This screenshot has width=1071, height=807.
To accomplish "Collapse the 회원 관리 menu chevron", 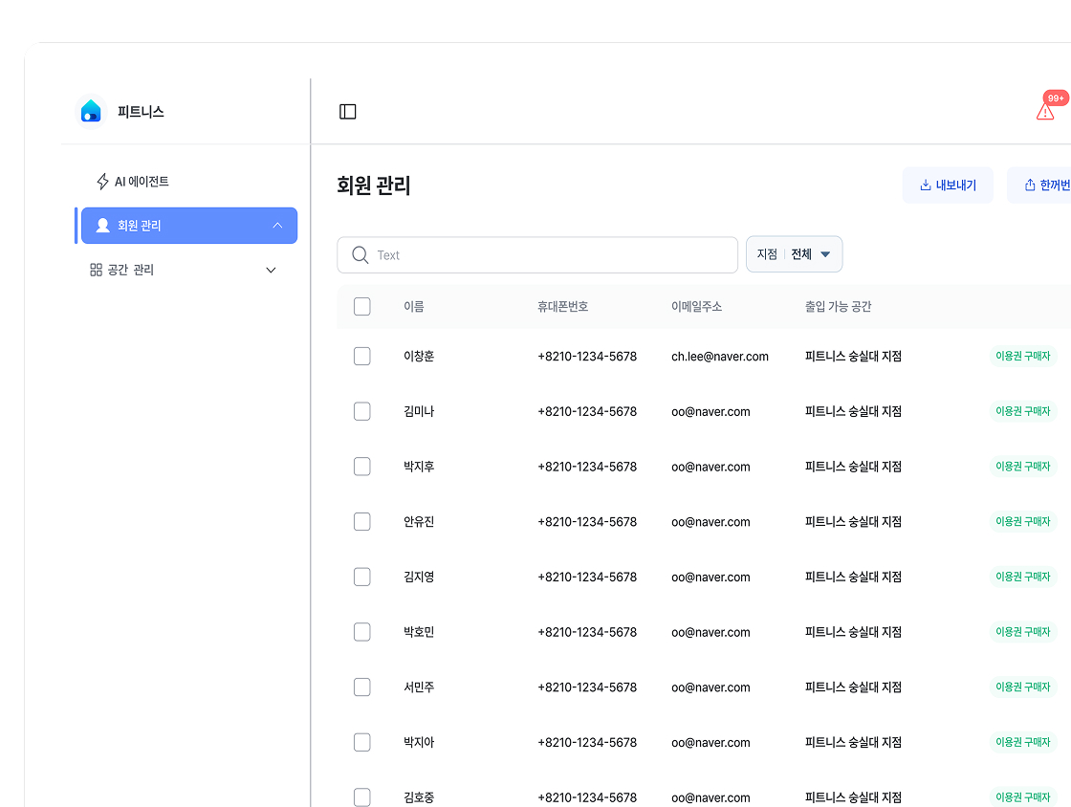I will (x=277, y=226).
